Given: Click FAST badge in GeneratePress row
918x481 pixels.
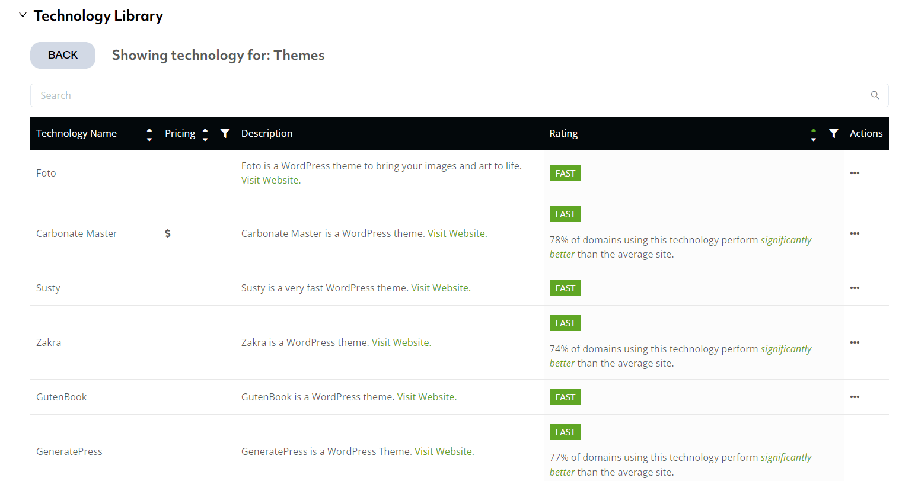Looking at the screenshot, I should coord(565,432).
